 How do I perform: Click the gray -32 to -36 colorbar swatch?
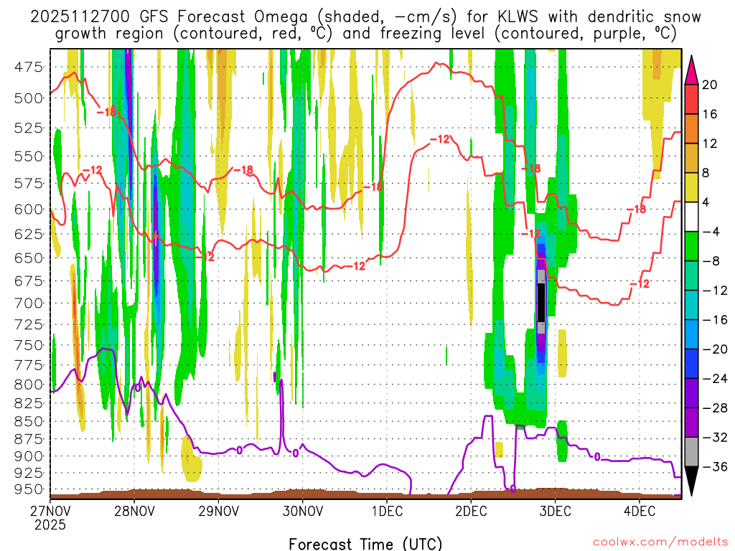691,452
